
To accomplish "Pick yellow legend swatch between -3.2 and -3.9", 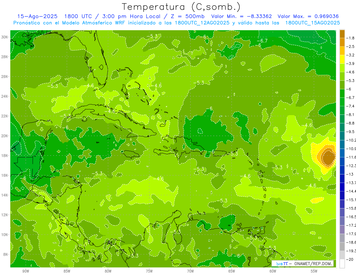I will (x=342, y=59).
